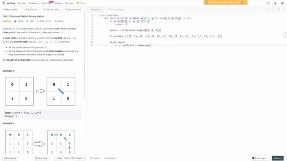Toggle the editor fullscreen icon

pyautogui.click(x=284, y=9)
